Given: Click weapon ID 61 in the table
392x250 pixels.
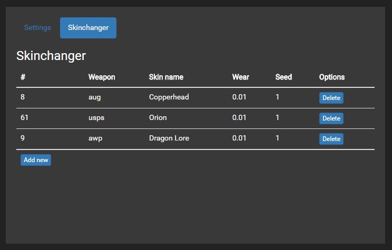Looking at the screenshot, I should tap(24, 117).
